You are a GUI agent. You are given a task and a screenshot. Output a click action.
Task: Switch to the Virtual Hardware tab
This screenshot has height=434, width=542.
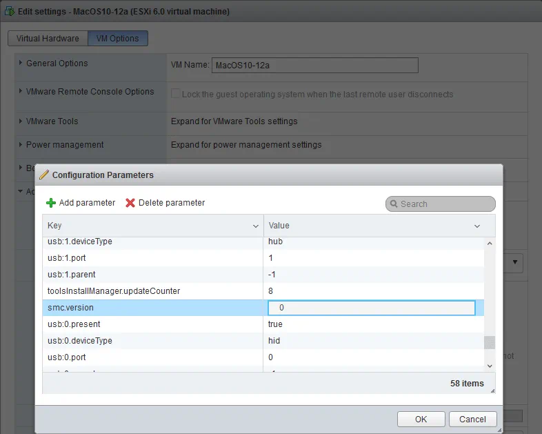pos(48,39)
